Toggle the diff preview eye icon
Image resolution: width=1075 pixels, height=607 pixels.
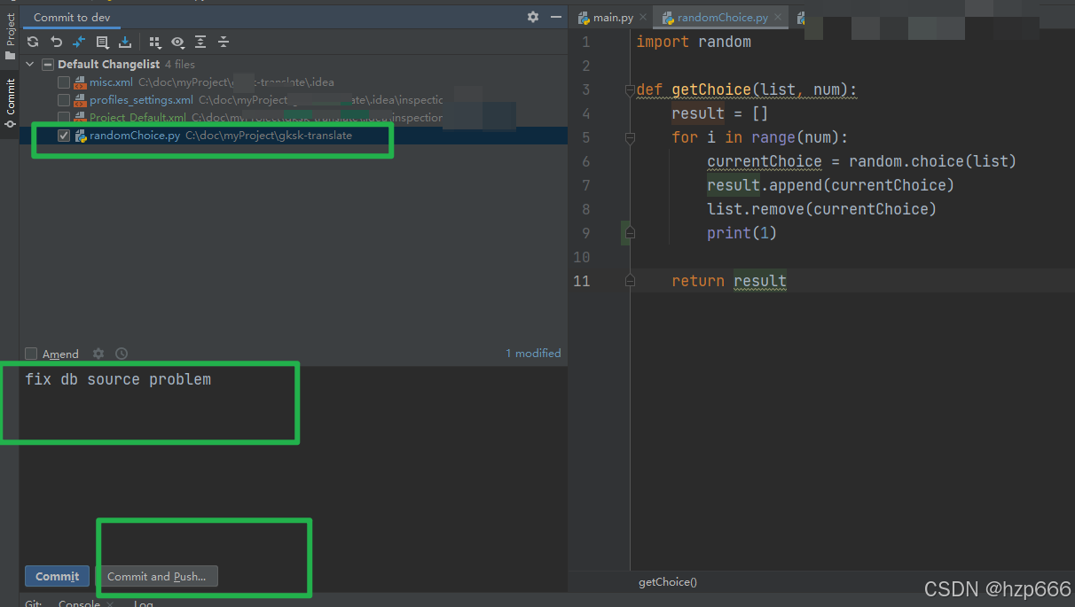click(177, 42)
